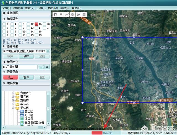The image size is (177, 135).
Task: Collapse the 铜仁市 tree node
Action: click(13, 108)
